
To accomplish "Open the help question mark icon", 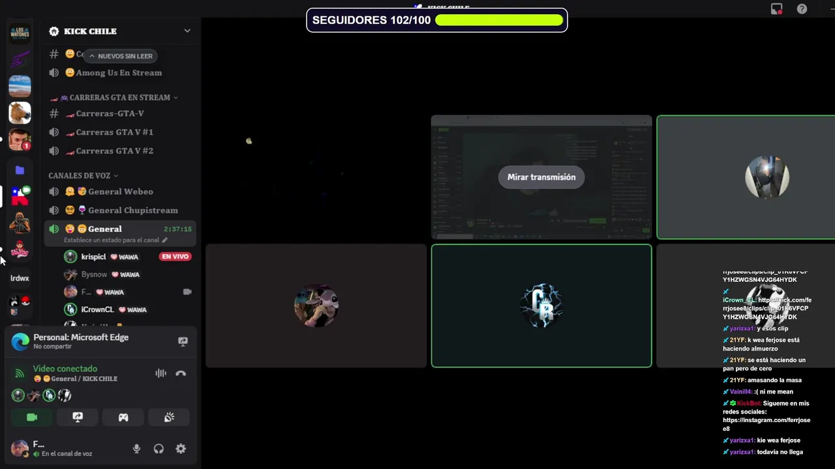I will tap(802, 9).
